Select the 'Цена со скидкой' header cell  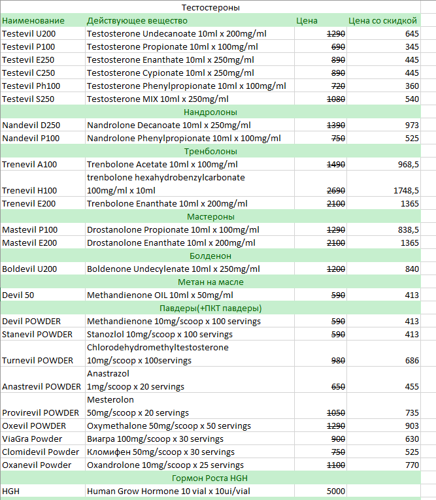coord(382,20)
